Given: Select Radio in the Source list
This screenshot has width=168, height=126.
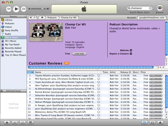Looking at the screenshot, I should (13, 34).
